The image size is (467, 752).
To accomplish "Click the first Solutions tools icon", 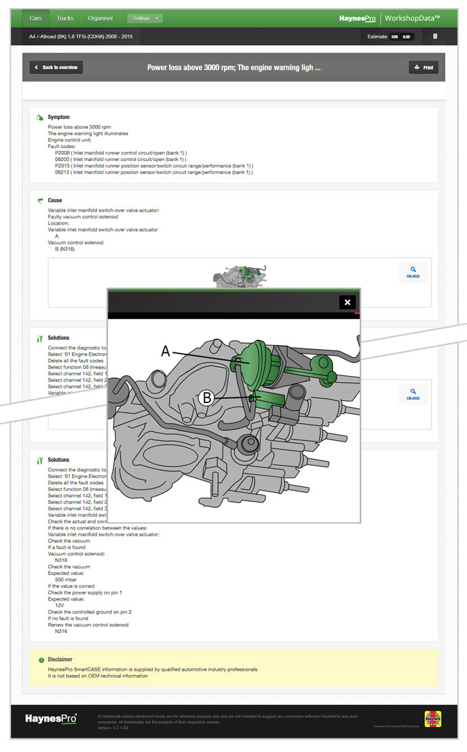I will tap(41, 339).
